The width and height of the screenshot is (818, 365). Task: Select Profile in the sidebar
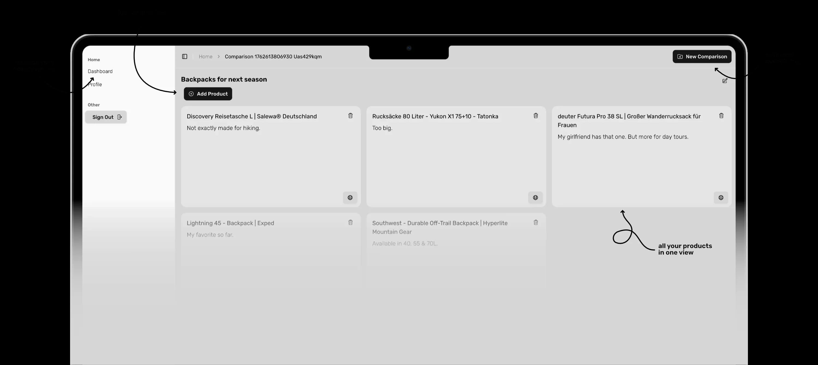tap(95, 84)
